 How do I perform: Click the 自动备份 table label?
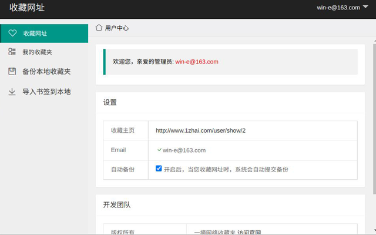(123, 170)
